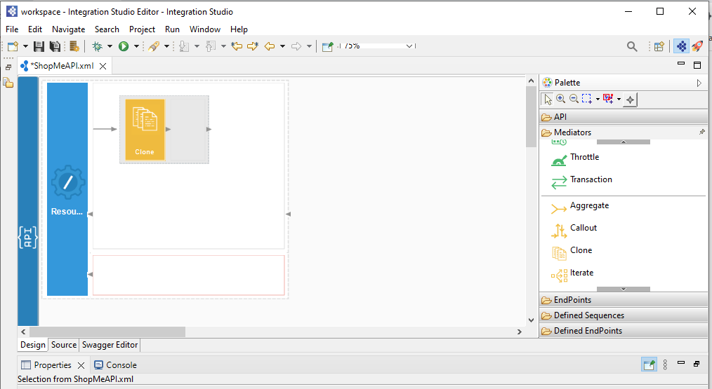This screenshot has width=712, height=389.
Task: Expand the EndPoints palette drawer
Action: 623,300
